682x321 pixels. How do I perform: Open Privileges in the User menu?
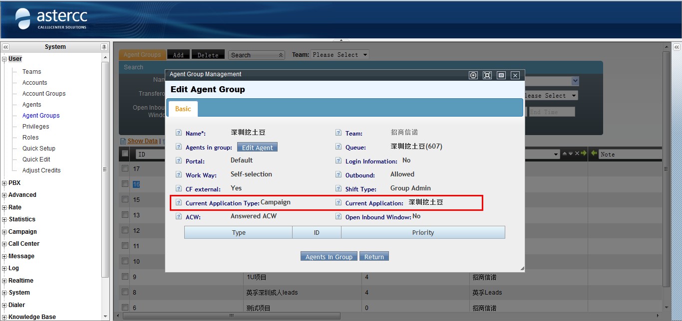[35, 127]
